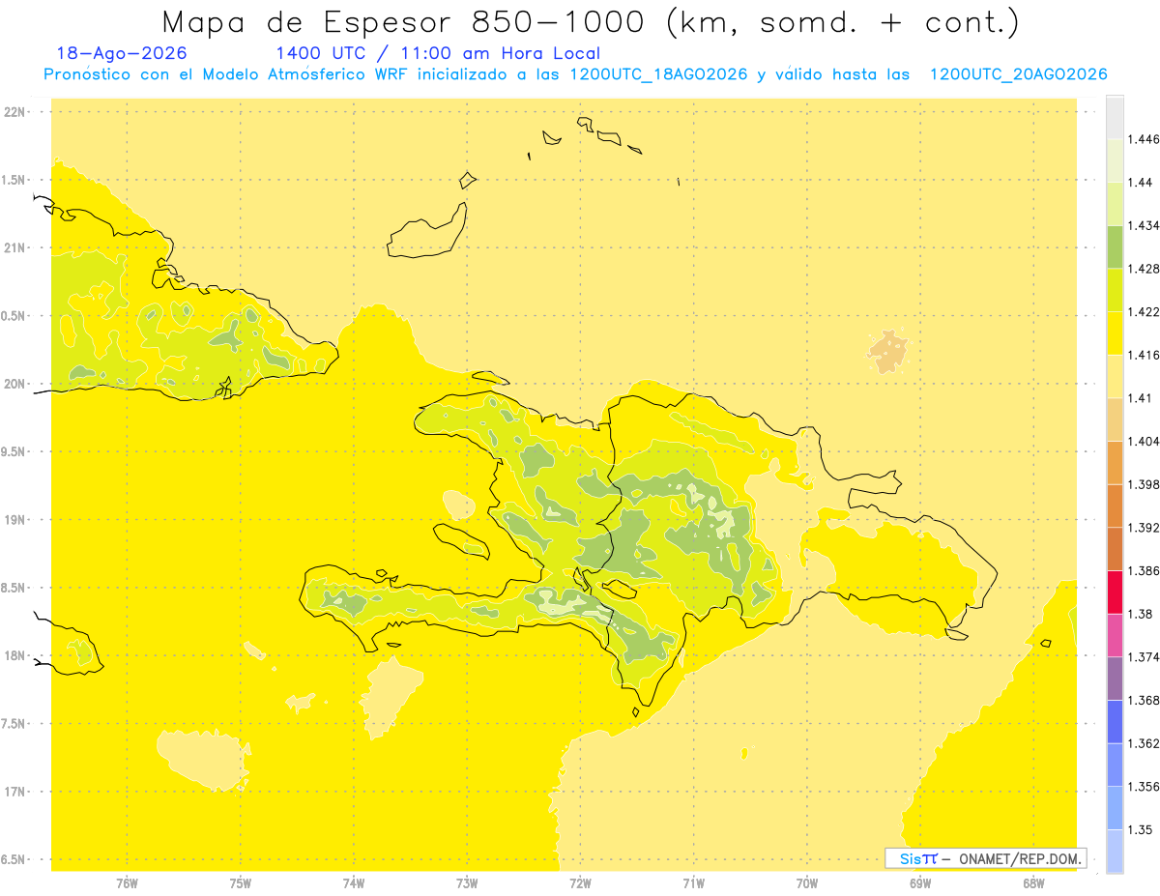Click the '22N' latitude label
This screenshot has height=896, width=1160.
(x=15, y=112)
